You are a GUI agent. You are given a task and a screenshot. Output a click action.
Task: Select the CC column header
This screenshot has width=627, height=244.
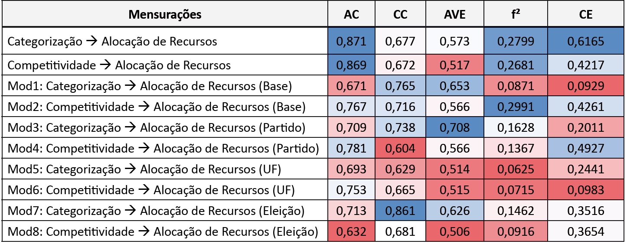[x=401, y=15]
